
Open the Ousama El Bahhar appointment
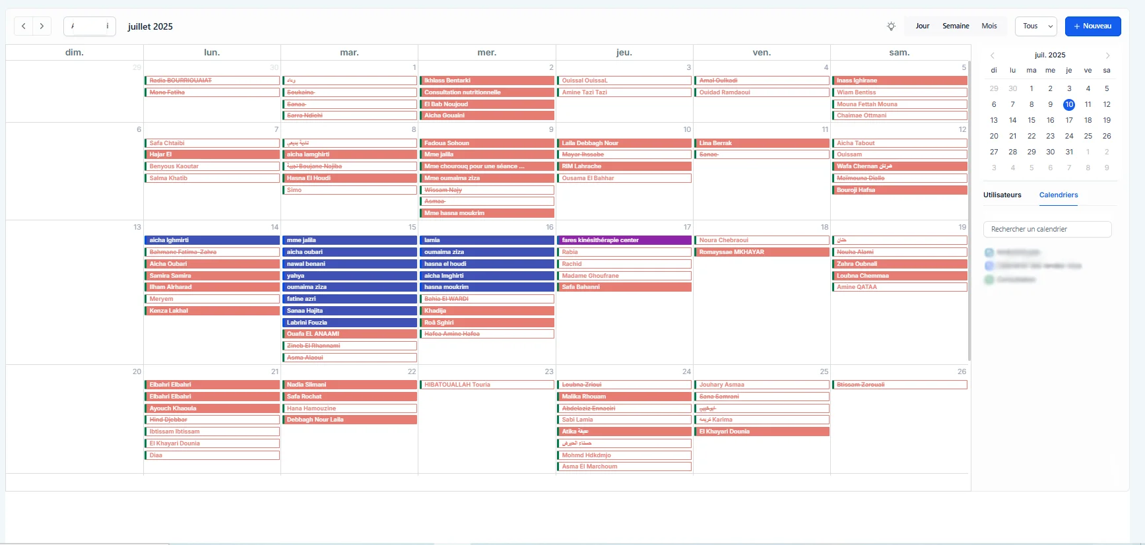click(x=624, y=178)
